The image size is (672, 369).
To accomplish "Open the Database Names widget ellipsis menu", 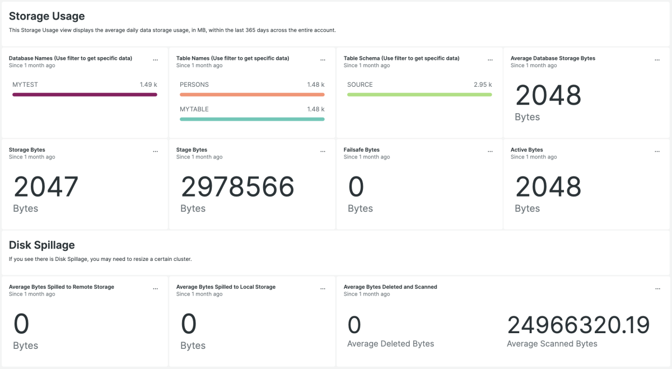I will coord(156,60).
